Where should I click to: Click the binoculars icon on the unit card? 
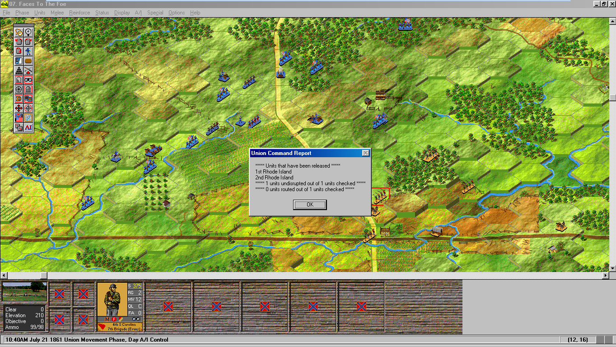click(x=136, y=319)
